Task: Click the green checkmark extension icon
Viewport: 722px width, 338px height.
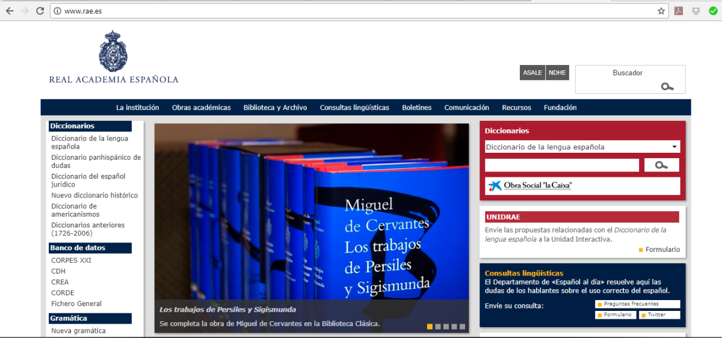Action: click(713, 11)
